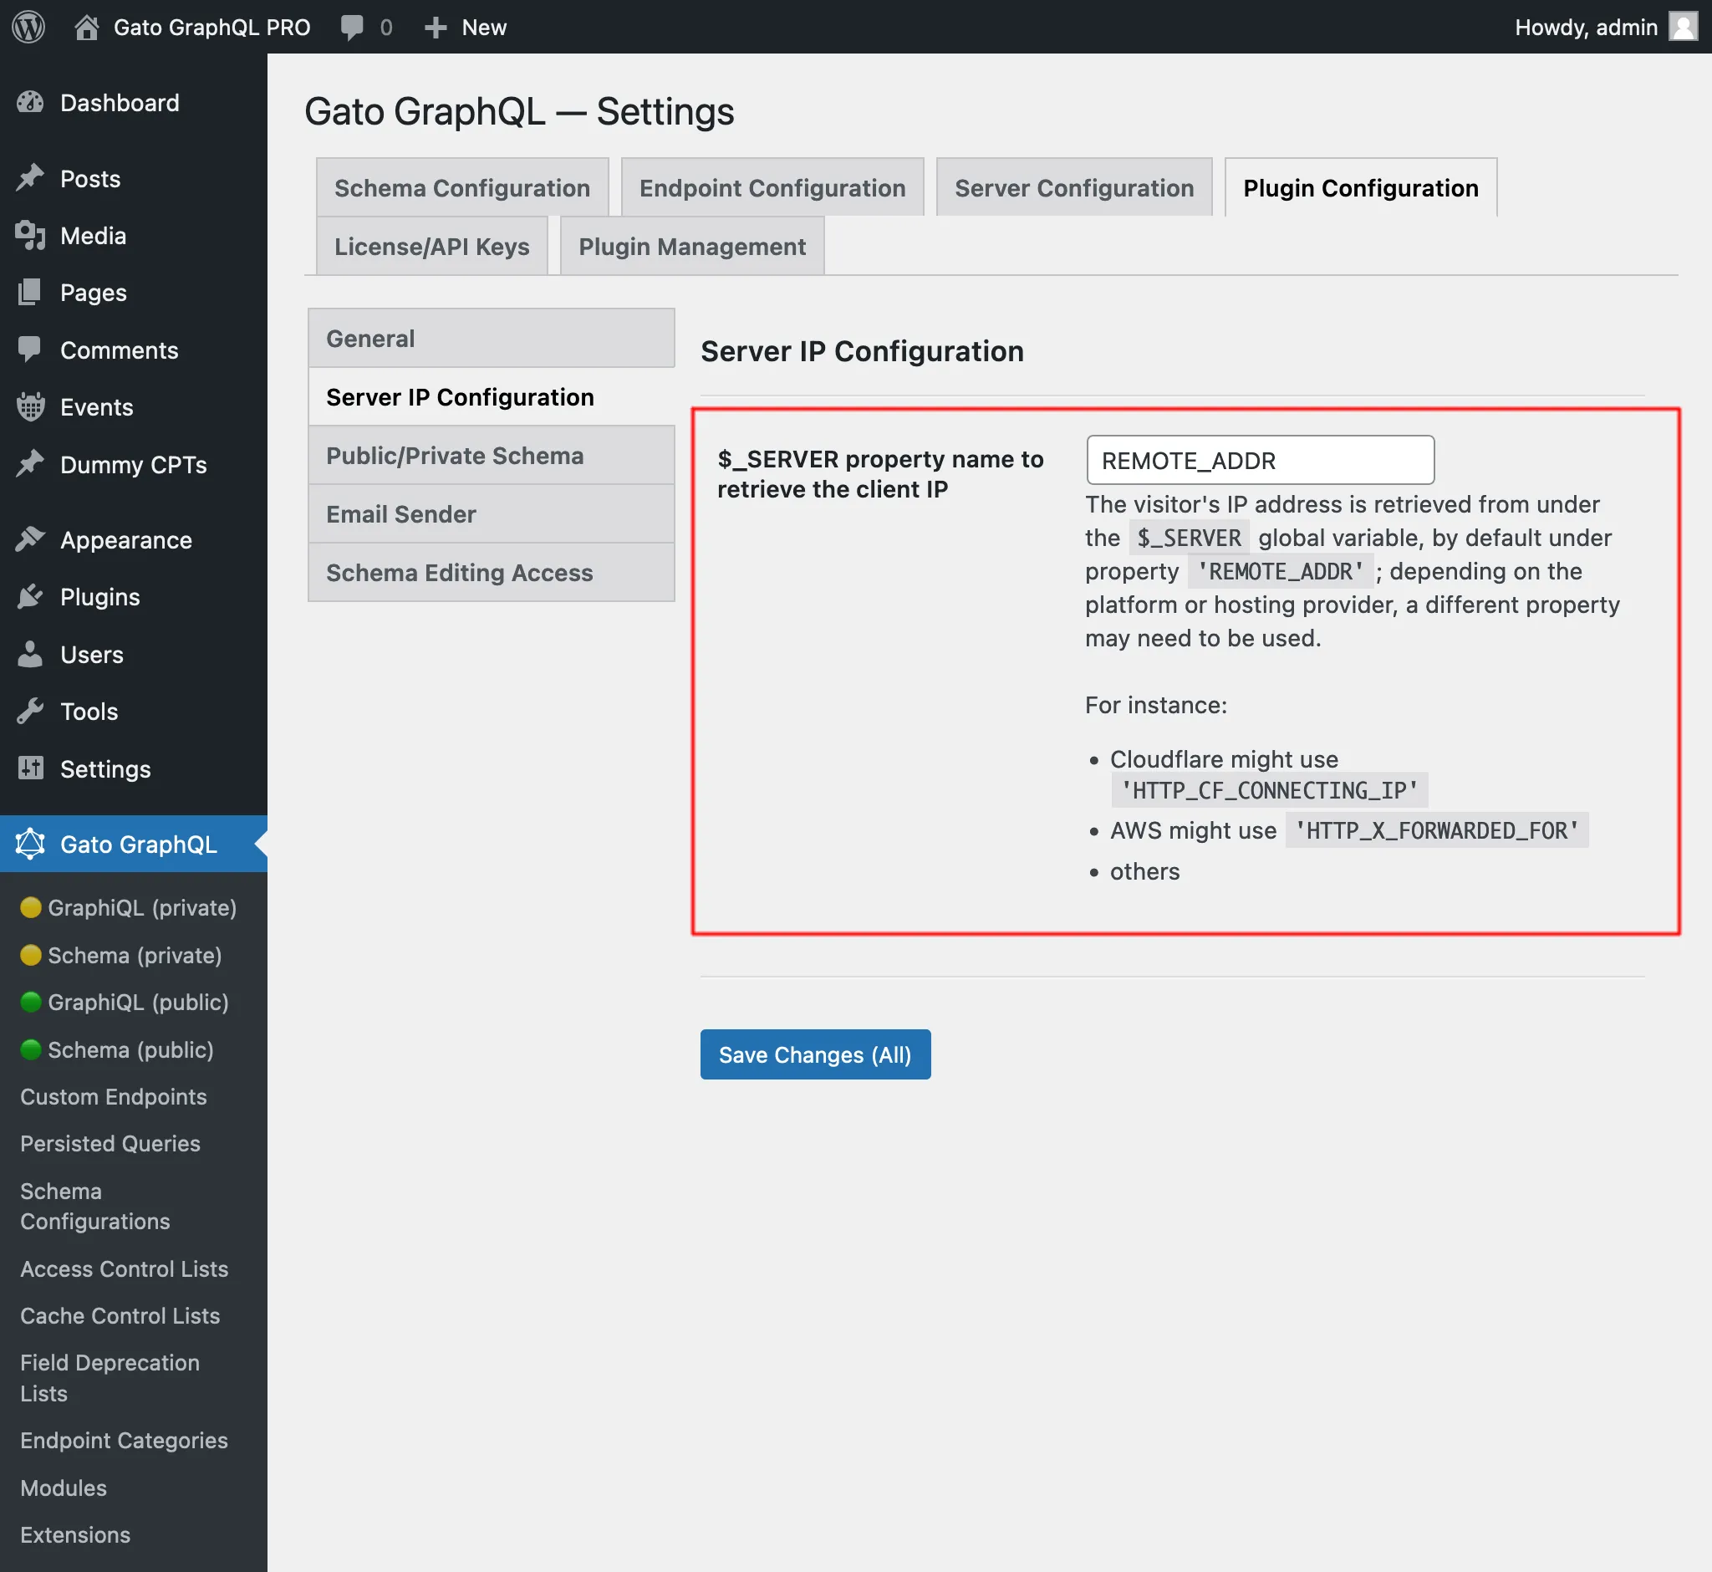Click the Plugins plug icon
This screenshot has height=1572, width=1712.
(31, 597)
